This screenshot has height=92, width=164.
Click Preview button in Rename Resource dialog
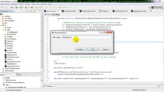pyautogui.click(x=80, y=49)
